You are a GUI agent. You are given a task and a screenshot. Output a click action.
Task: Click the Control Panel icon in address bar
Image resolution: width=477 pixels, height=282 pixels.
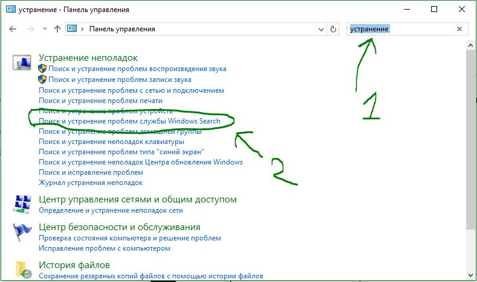pyautogui.click(x=72, y=29)
